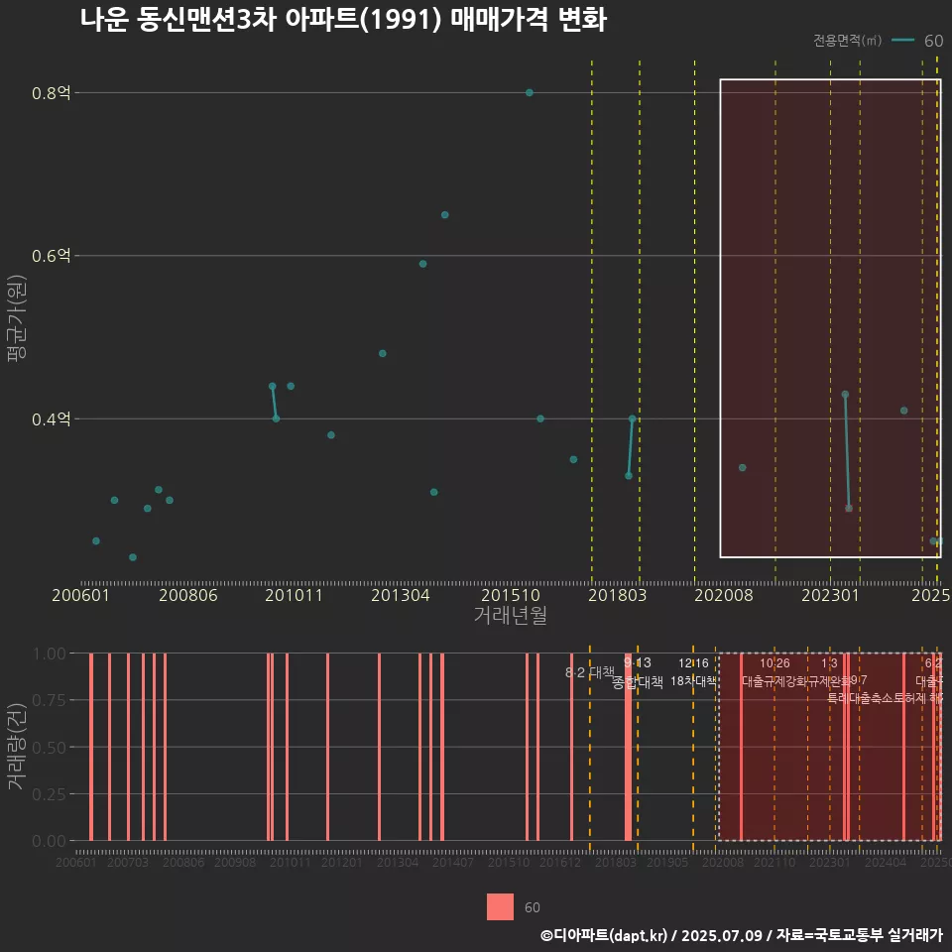Click the '거래년월' x-axis title
This screenshot has width=952, height=952.
510,615
